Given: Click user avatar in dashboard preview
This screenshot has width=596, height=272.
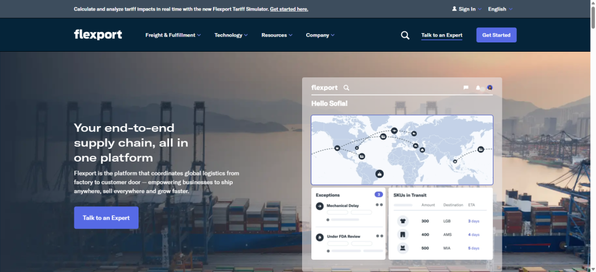Looking at the screenshot, I should [490, 88].
